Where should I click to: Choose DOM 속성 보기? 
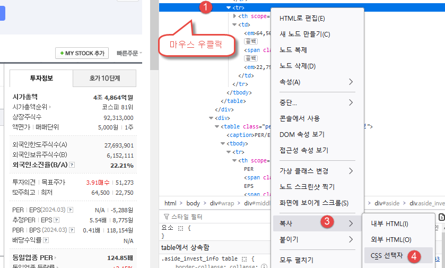[x=317, y=134]
